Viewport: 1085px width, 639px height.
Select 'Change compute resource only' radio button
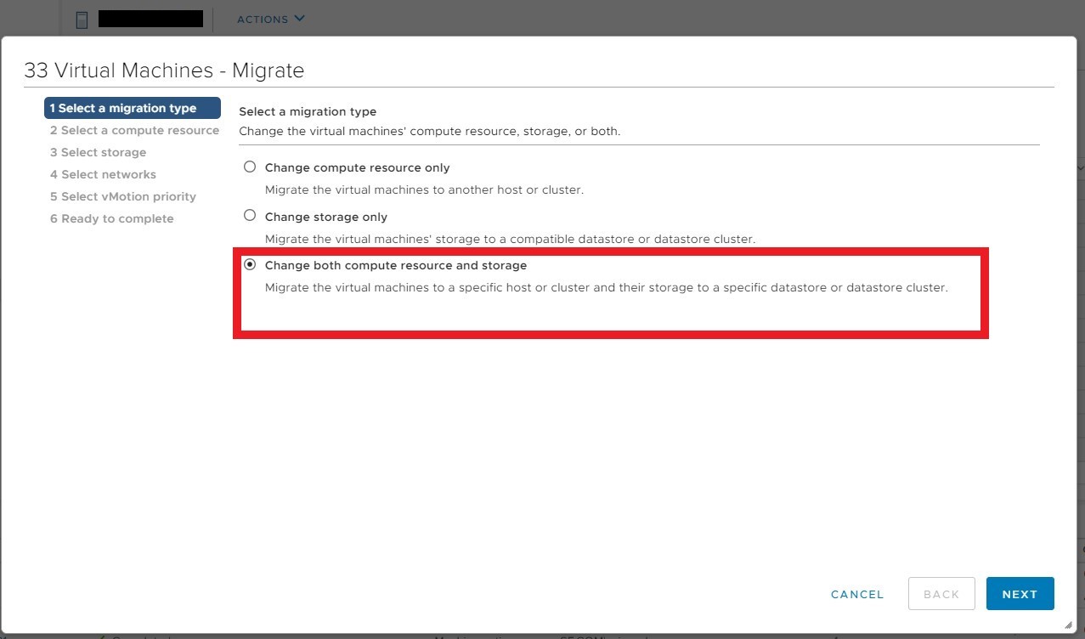pyautogui.click(x=250, y=167)
